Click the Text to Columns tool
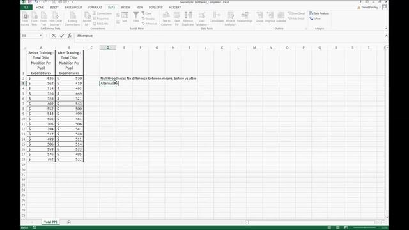409x230 pixels. (166, 19)
